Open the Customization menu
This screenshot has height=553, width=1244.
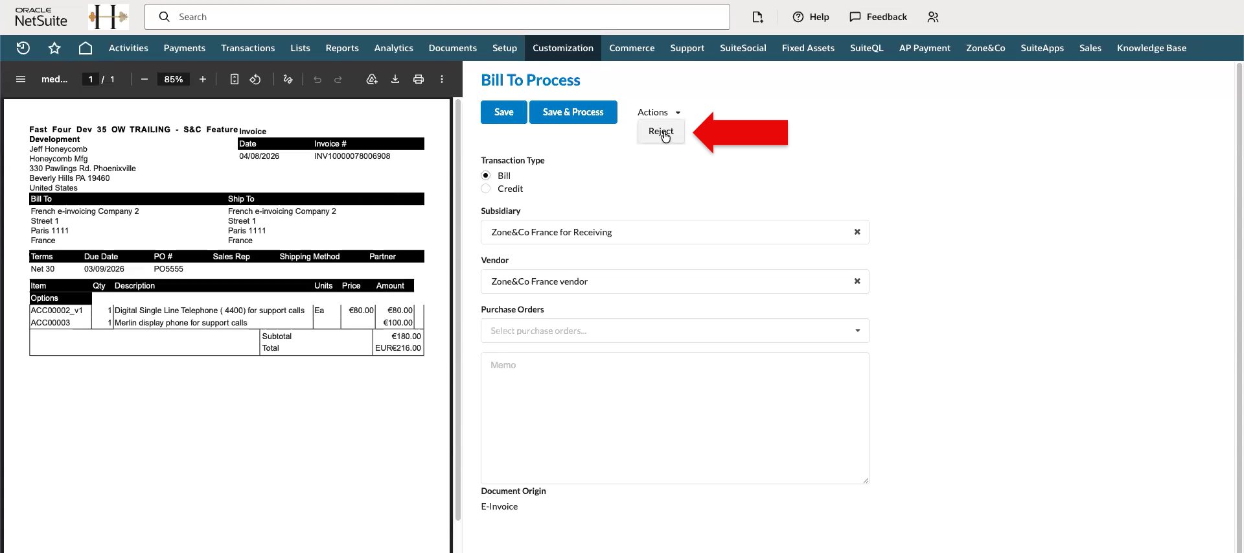[563, 48]
